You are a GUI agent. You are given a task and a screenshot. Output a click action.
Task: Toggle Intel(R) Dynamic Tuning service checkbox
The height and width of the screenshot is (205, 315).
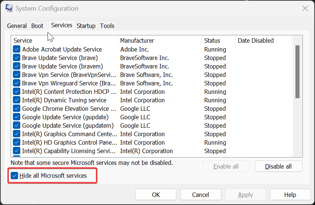click(17, 100)
